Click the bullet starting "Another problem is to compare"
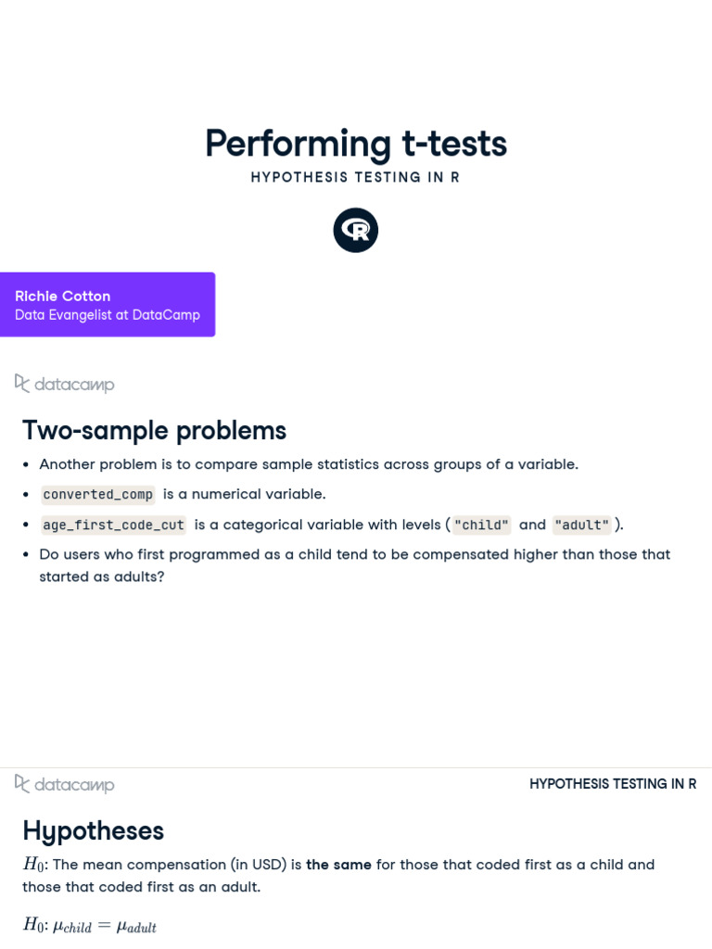 pyautogui.click(x=309, y=464)
